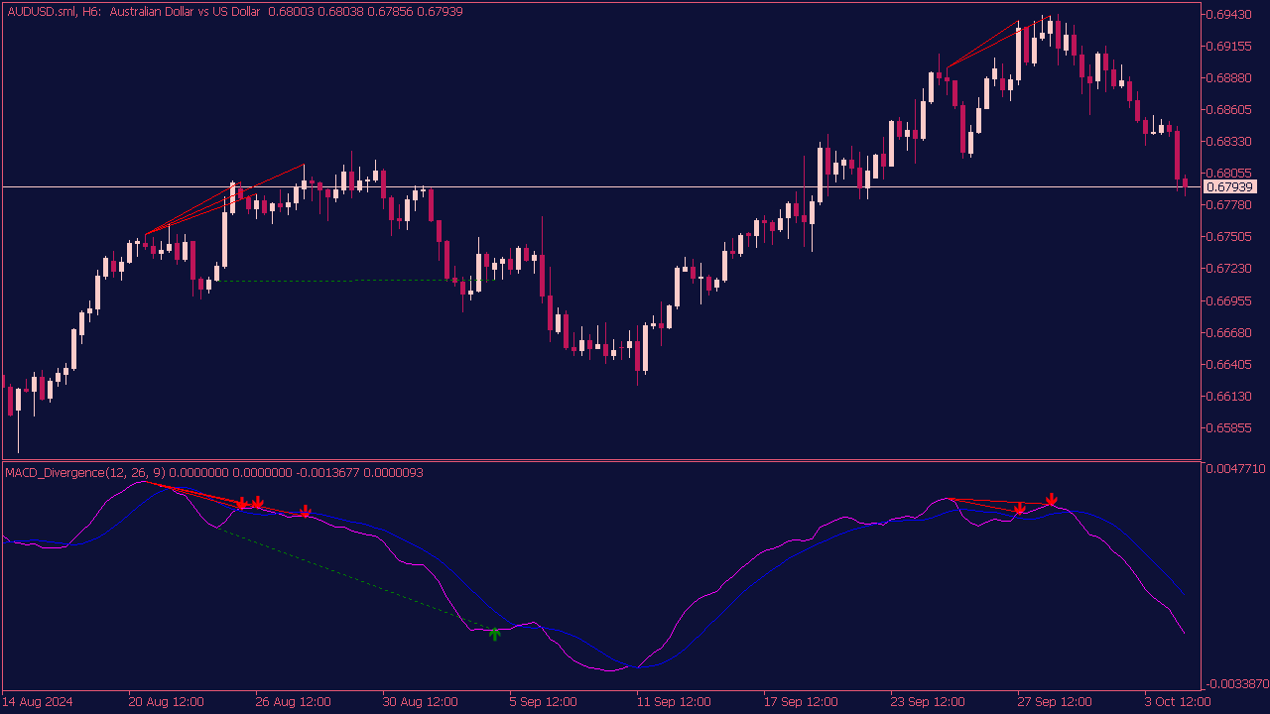This screenshot has height=714, width=1270.
Task: Click the 27 Sep 12:00 time label
Action: tap(1056, 701)
